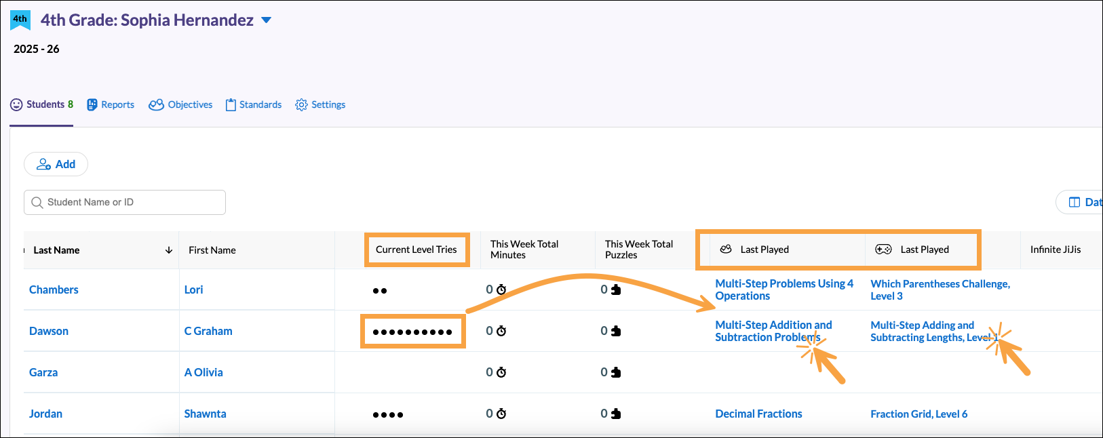
Task: Switch to the Students tab
Action: (x=42, y=104)
